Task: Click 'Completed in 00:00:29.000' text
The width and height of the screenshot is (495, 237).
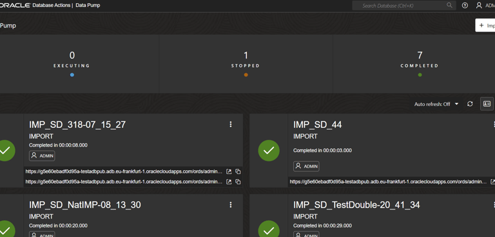Action: click(322, 225)
